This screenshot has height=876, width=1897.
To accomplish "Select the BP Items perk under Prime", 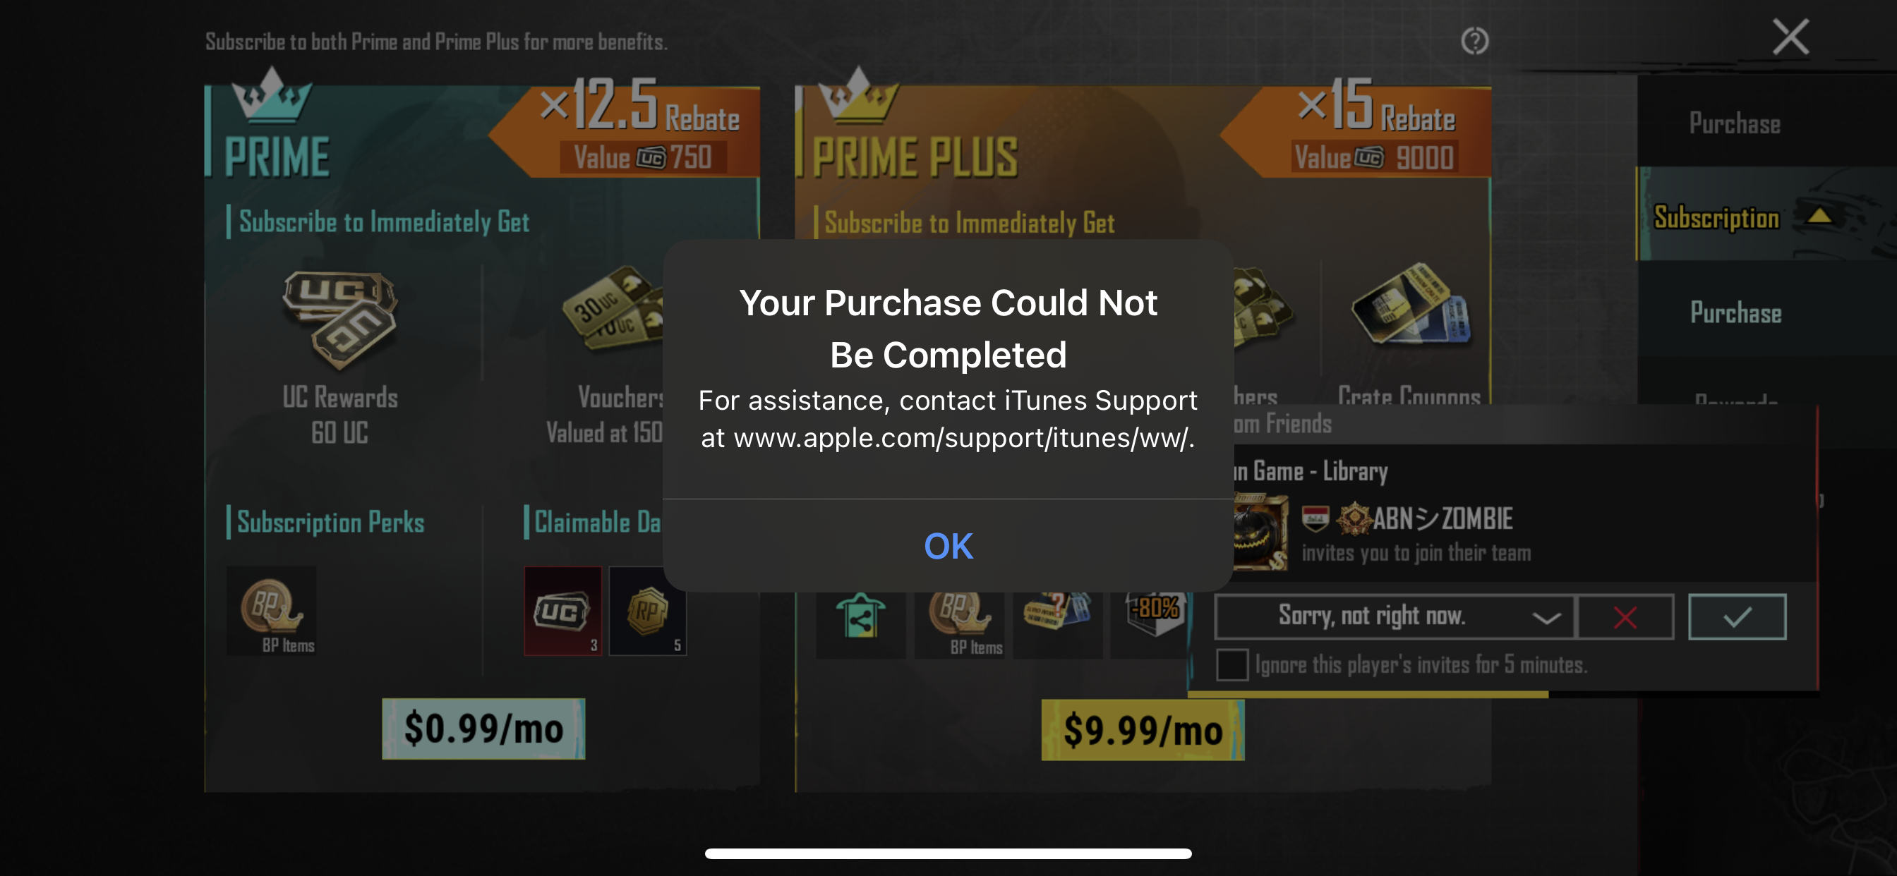I will pos(272,610).
